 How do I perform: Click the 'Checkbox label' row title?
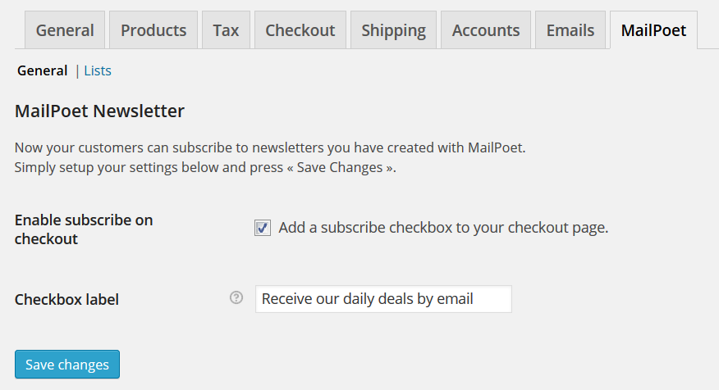tap(66, 300)
